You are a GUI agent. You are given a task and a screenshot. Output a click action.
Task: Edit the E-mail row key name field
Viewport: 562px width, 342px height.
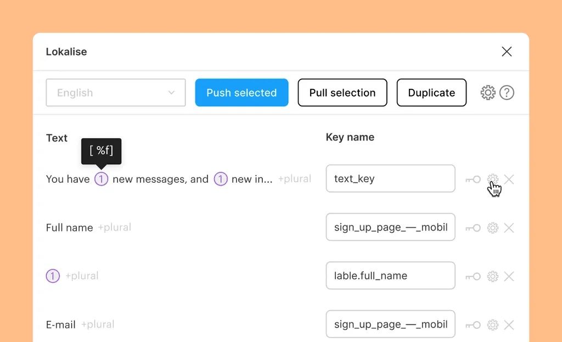[x=391, y=324]
